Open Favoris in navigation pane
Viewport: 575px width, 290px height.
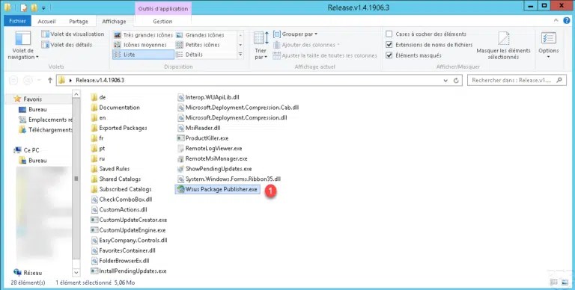[33, 99]
